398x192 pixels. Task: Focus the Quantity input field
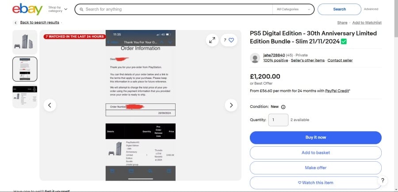278,120
